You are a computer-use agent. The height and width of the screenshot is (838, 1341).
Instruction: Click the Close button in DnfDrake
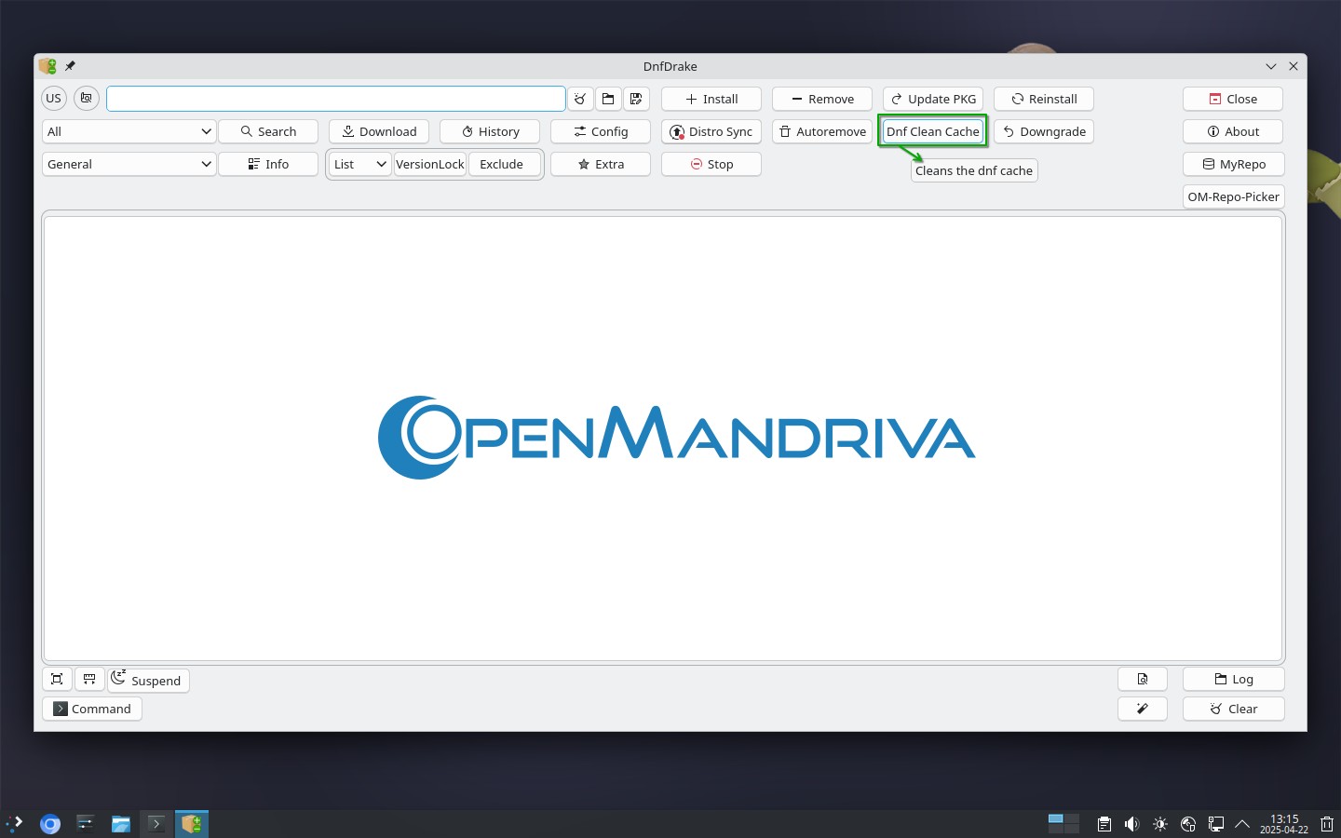pyautogui.click(x=1234, y=99)
